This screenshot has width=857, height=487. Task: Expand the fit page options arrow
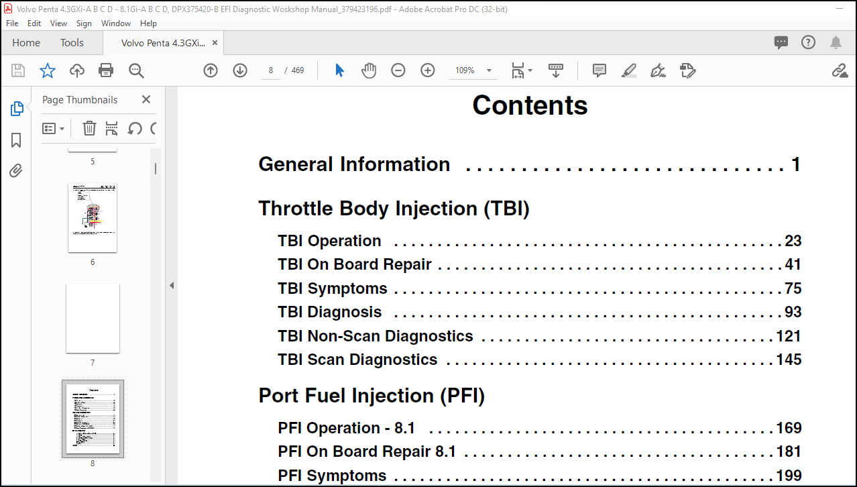click(530, 70)
